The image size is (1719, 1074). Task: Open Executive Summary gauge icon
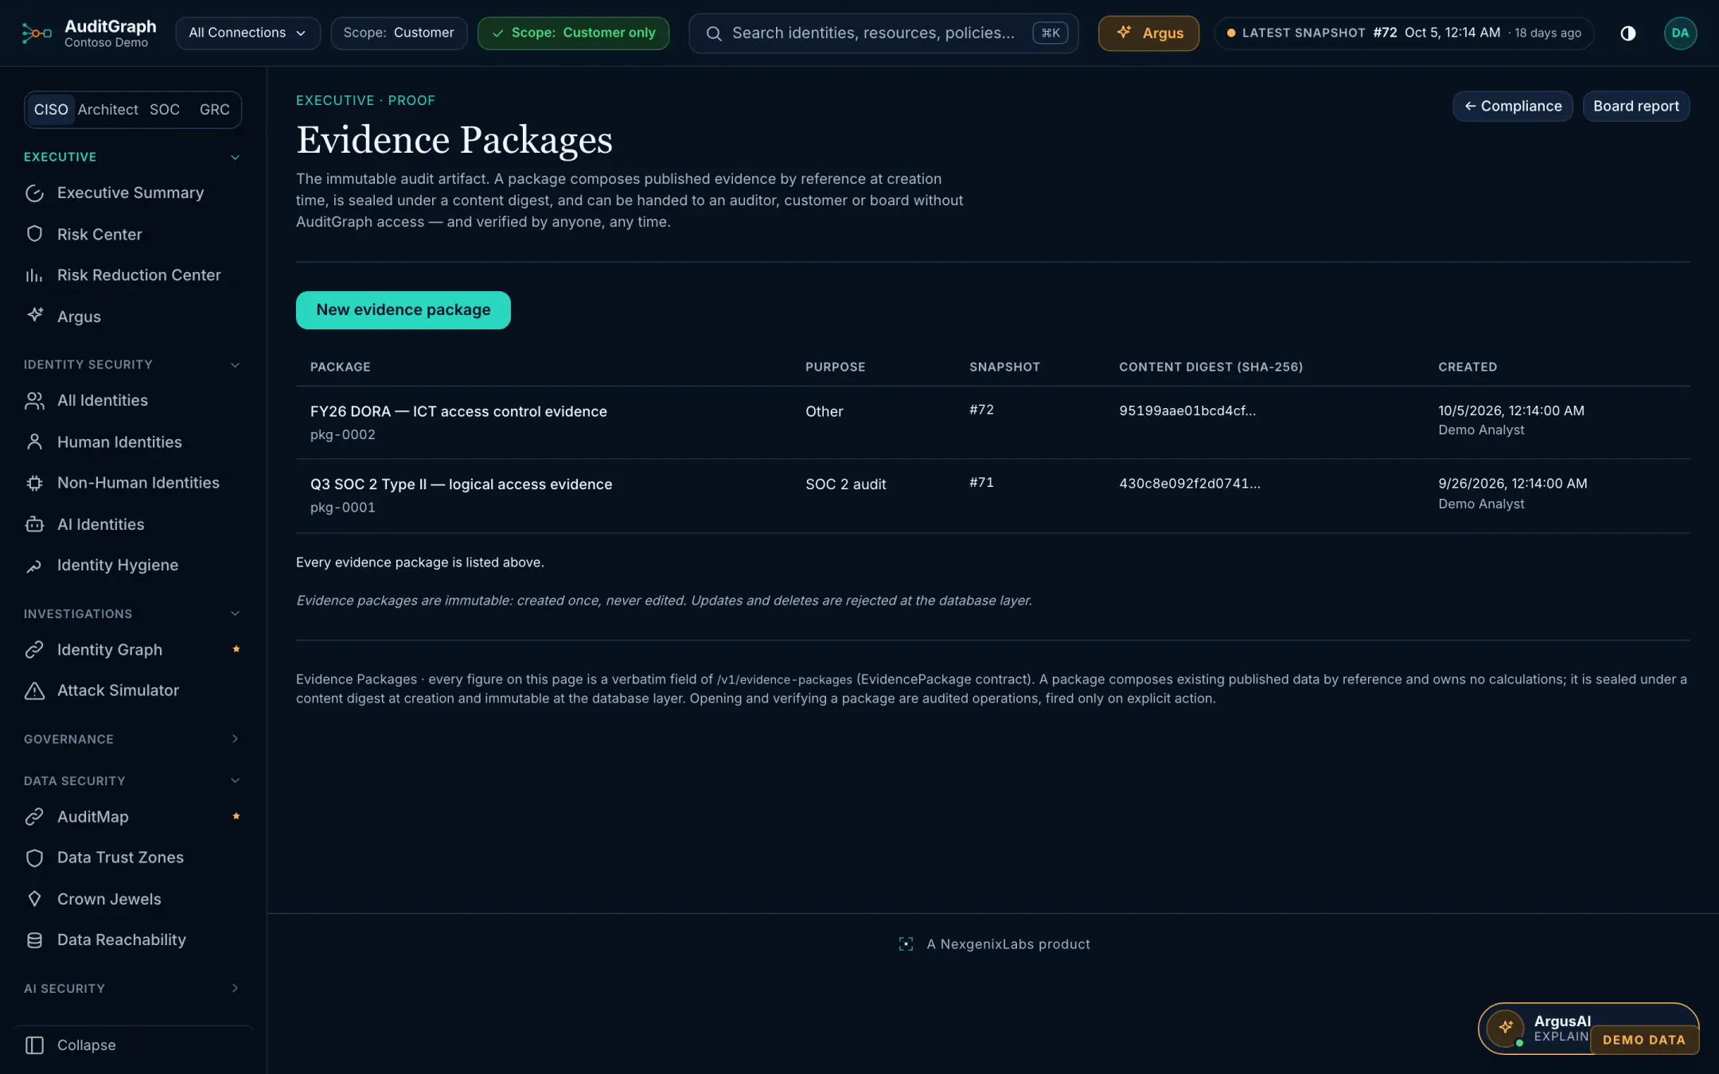click(34, 193)
